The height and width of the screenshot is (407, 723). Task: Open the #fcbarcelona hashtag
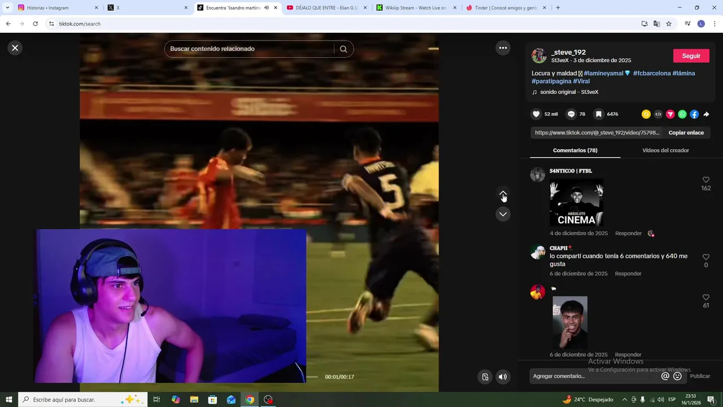[652, 73]
